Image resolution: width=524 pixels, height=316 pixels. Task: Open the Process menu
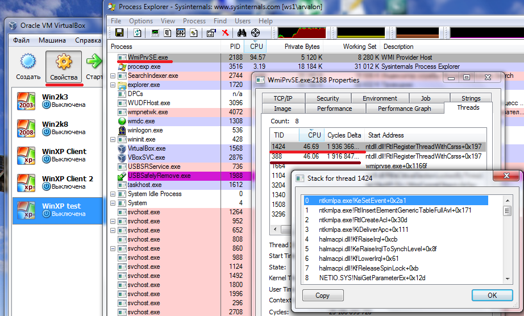tap(194, 20)
